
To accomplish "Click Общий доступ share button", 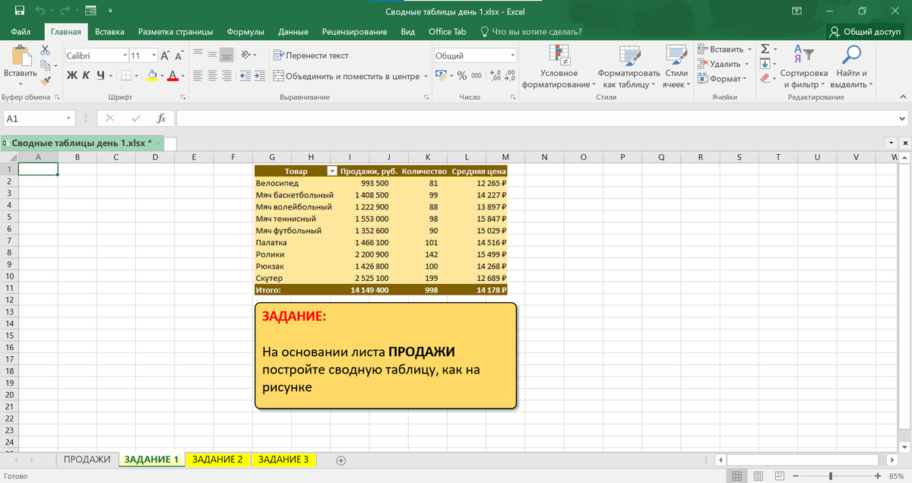I will click(865, 32).
